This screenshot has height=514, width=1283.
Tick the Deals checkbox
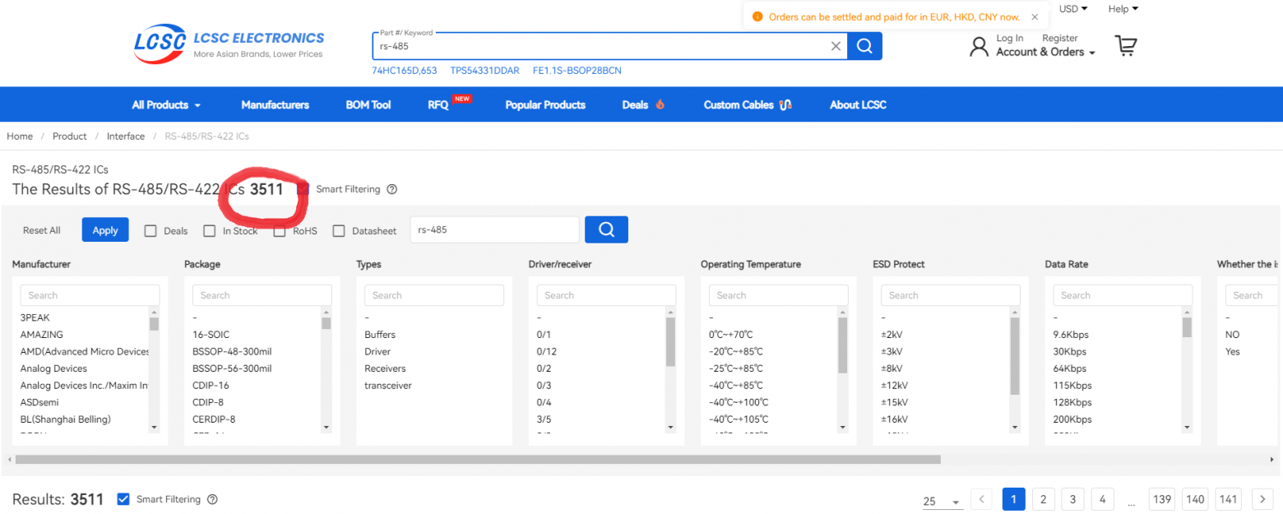coord(151,231)
